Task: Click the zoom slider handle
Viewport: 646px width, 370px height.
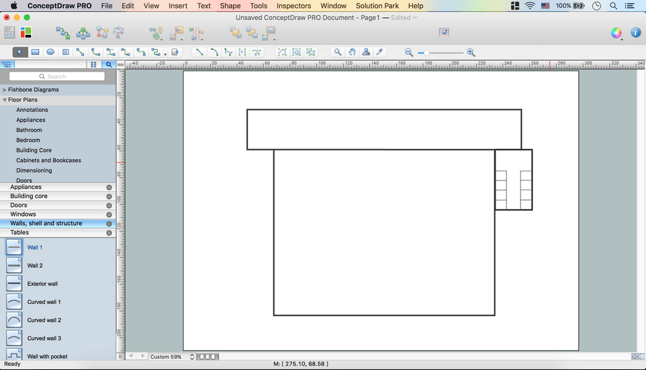Action: [x=426, y=52]
